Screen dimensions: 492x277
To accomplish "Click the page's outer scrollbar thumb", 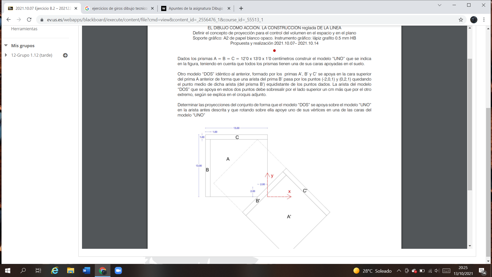I will (488, 182).
